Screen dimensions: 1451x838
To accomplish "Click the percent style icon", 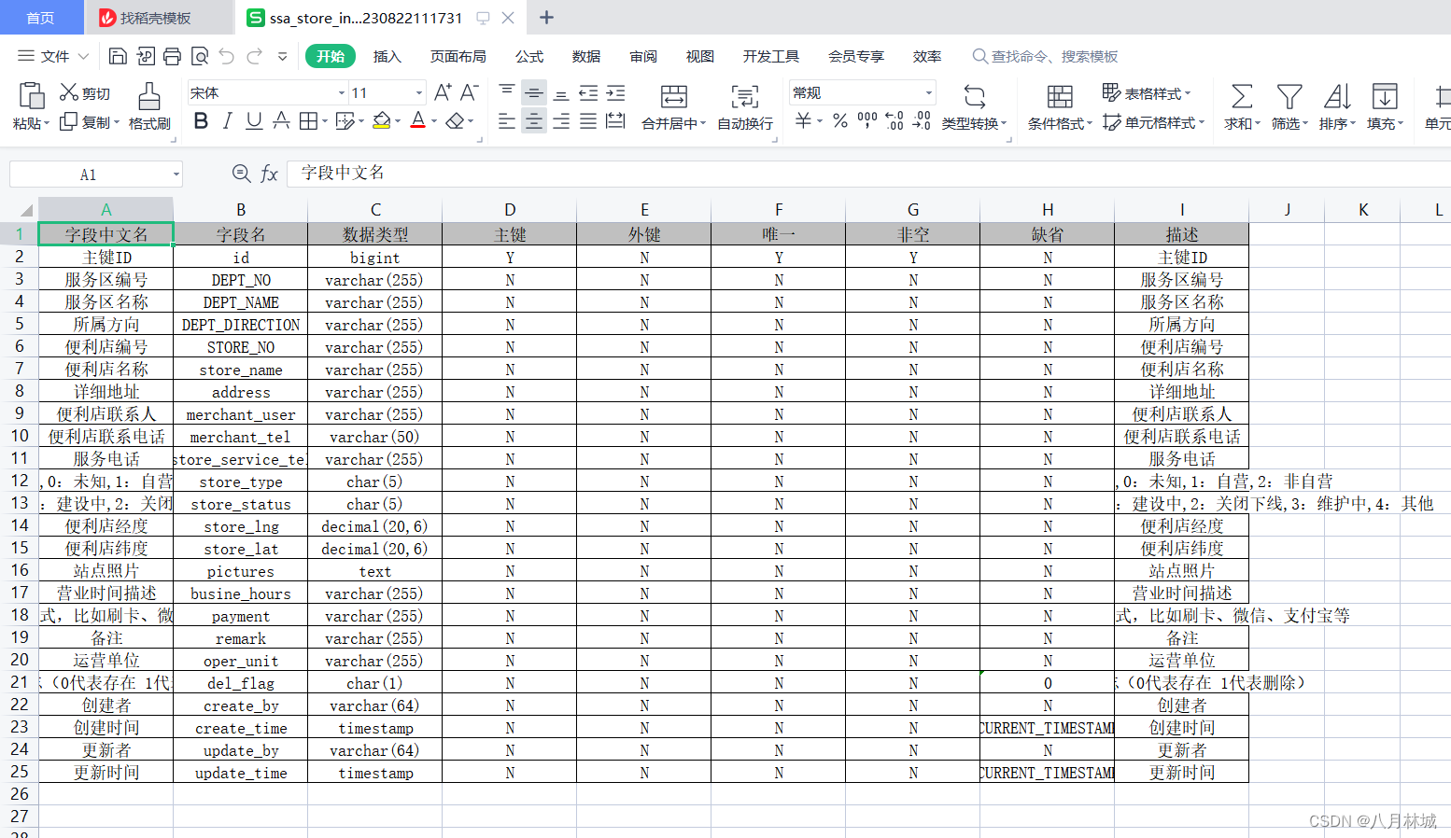I will [840, 120].
